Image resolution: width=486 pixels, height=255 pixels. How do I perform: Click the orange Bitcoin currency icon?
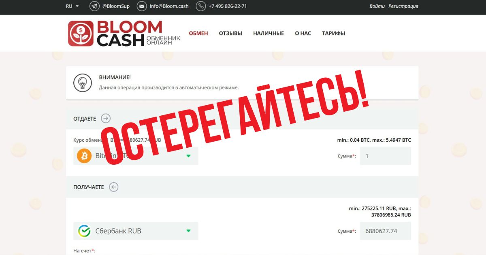click(x=84, y=156)
